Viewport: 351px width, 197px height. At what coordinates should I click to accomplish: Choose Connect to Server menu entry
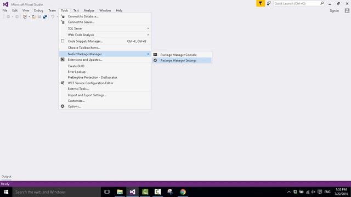(x=105, y=22)
